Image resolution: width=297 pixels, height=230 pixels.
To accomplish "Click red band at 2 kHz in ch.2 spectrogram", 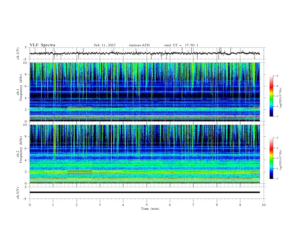I will click(x=80, y=171).
